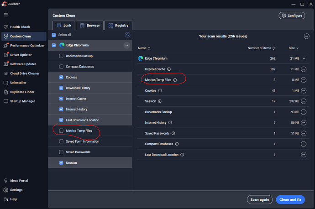Uncheck the Download History checkbox
The height and width of the screenshot is (209, 315).
pos(61,88)
